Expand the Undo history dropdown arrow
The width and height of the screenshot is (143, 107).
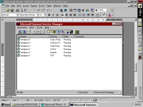[51, 10]
